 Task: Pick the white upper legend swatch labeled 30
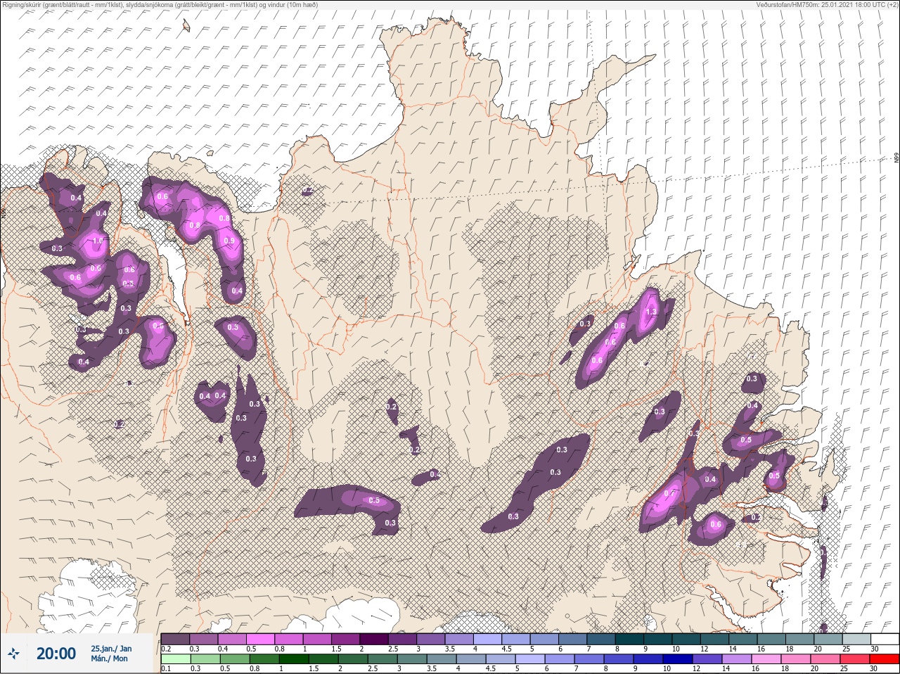885,639
